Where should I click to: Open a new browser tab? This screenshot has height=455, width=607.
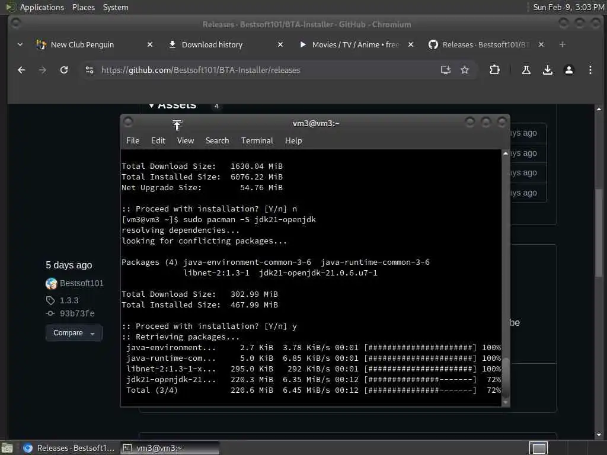(563, 44)
